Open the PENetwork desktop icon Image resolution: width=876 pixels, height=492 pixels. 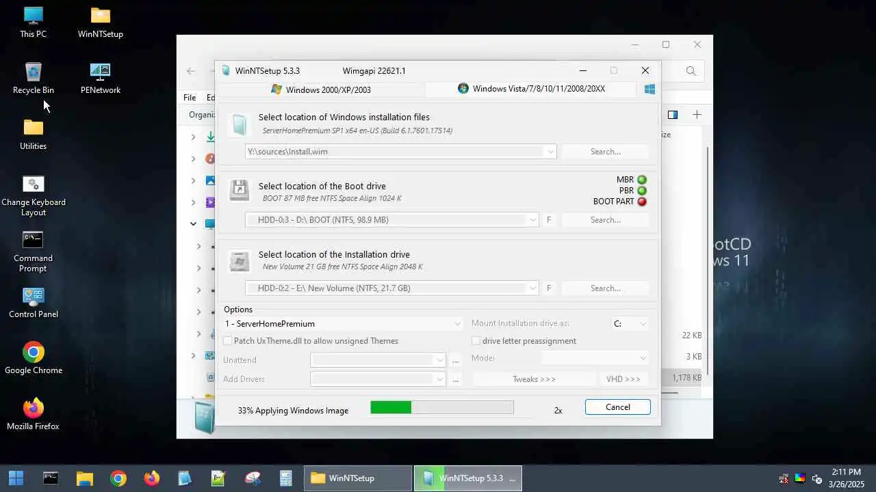click(101, 78)
